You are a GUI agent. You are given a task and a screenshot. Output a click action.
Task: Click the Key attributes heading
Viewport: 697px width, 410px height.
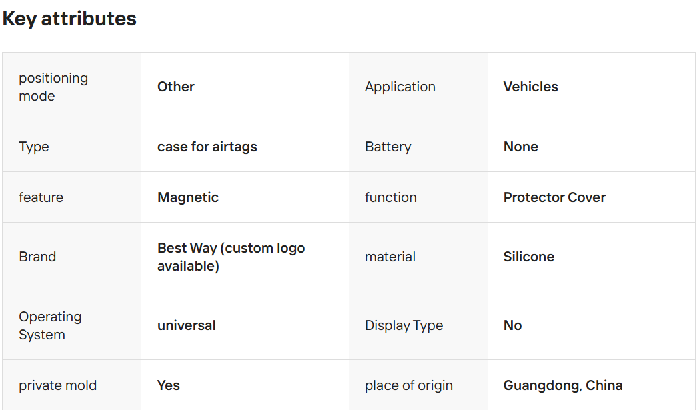(x=69, y=19)
